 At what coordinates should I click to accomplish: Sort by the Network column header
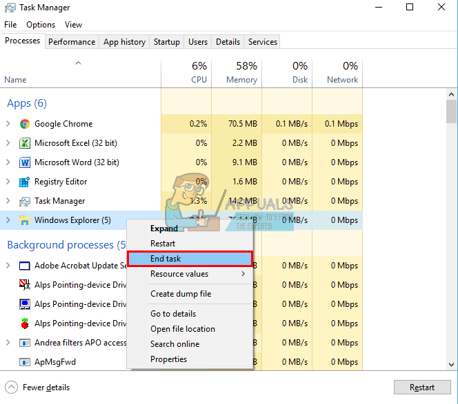(337, 74)
